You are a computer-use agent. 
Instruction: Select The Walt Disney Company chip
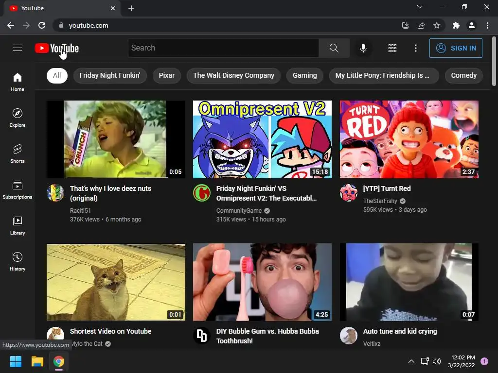click(234, 75)
